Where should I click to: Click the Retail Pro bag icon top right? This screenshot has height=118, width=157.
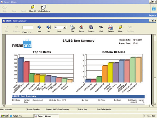[x=154, y=8]
